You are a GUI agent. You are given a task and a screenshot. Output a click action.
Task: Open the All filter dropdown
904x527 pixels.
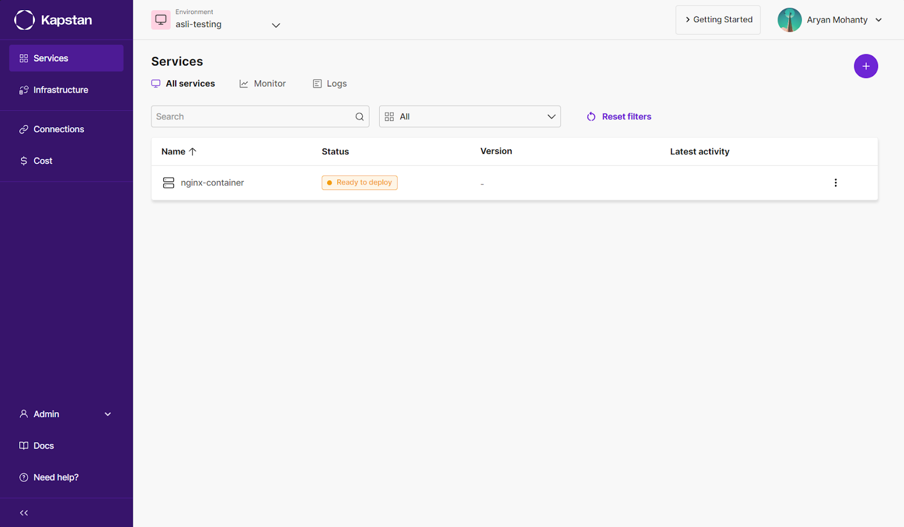(470, 116)
